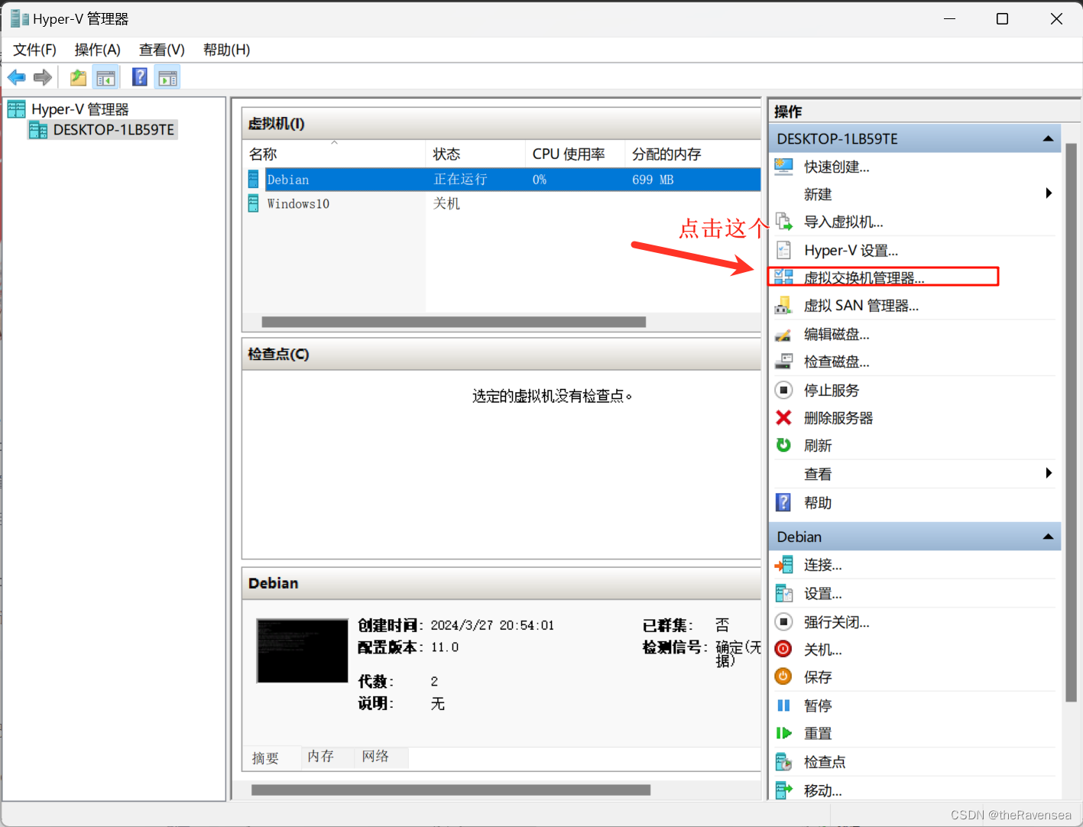This screenshot has height=827, width=1083.
Task: Select Hyper-V 管理器 root tree node
Action: [79, 109]
